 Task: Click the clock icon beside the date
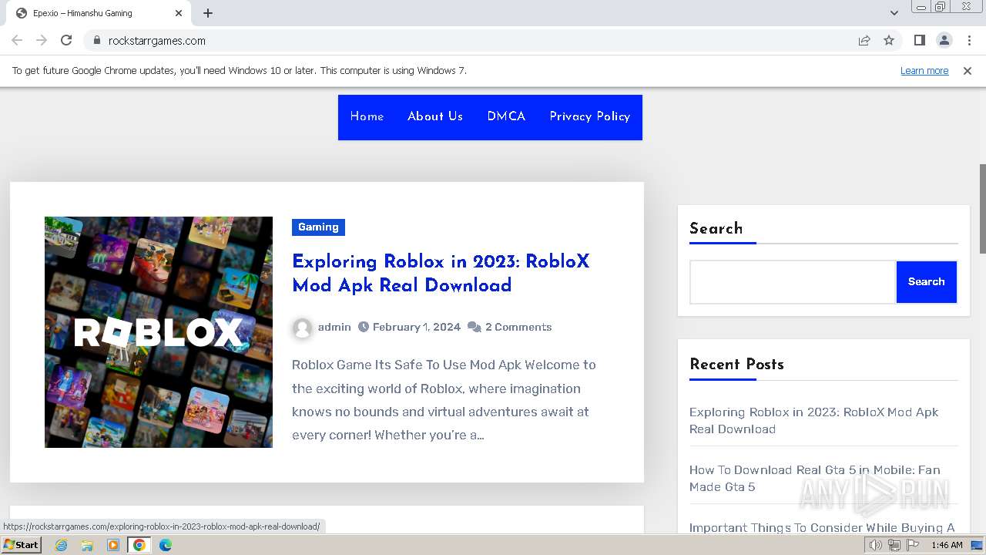click(364, 327)
